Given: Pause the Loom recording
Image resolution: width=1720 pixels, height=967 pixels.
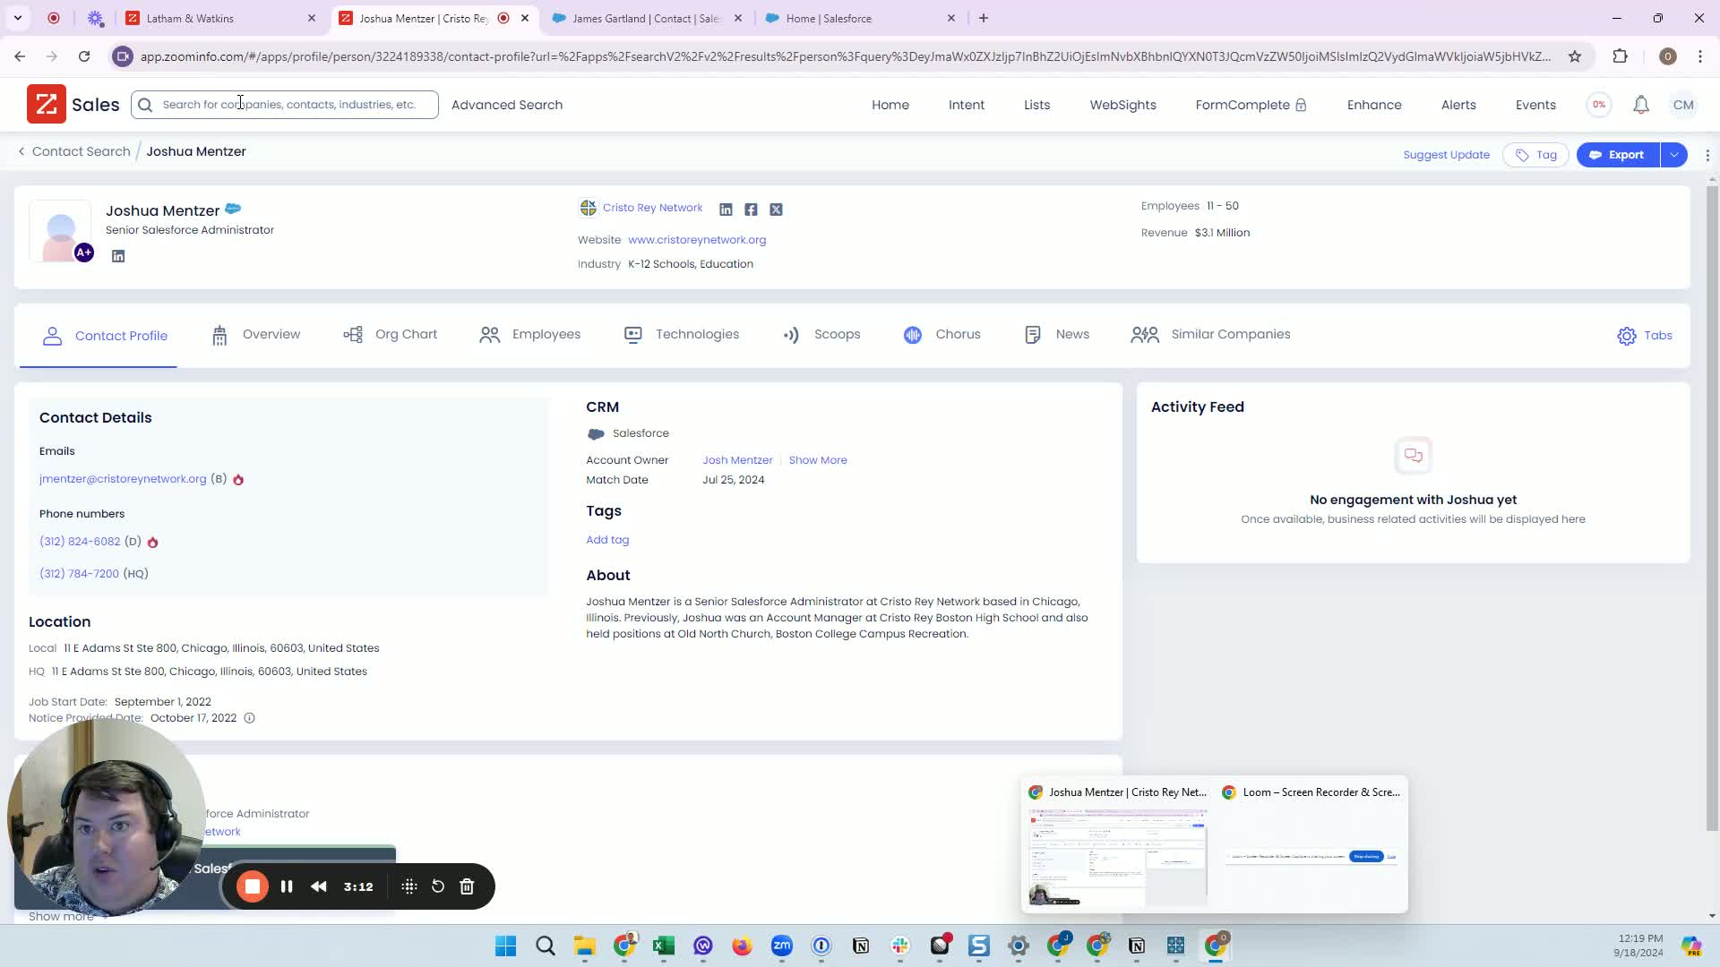Looking at the screenshot, I should (287, 886).
